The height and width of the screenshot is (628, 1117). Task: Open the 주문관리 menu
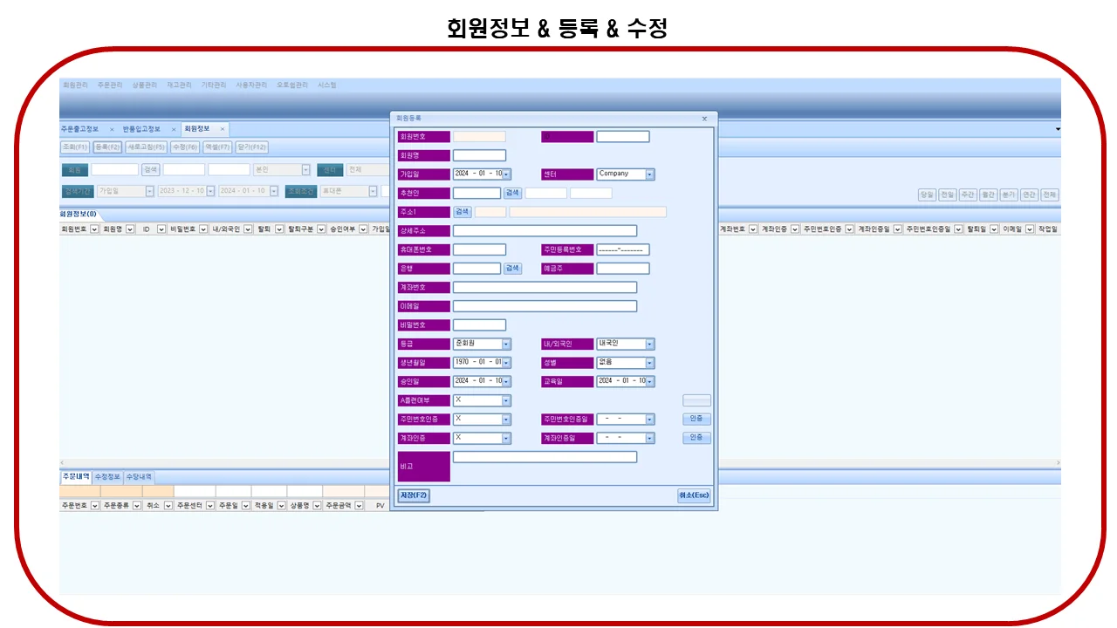pos(110,85)
